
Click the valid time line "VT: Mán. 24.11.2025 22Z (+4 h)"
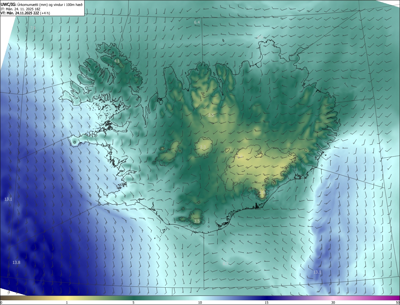tap(25, 13)
